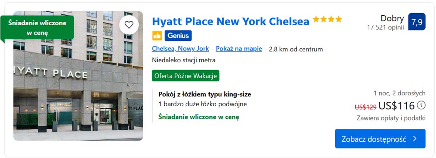Select Pokój z łóżkiem typu king-size
This screenshot has width=436, height=158.
click(204, 94)
